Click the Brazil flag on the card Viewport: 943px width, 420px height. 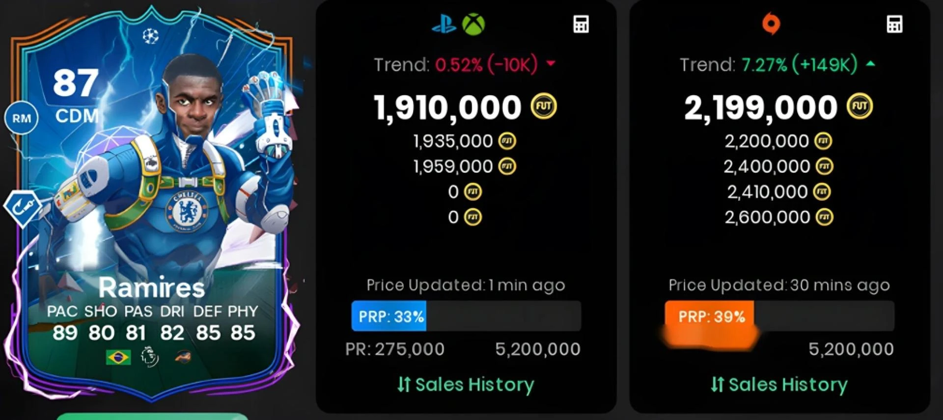click(x=118, y=357)
